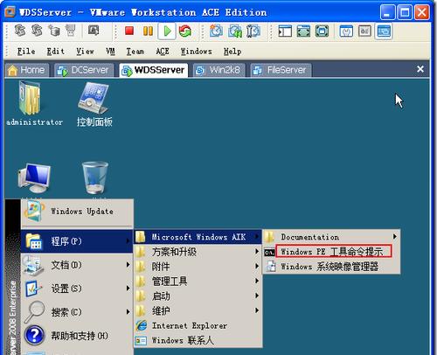Image resolution: width=437 pixels, height=355 pixels.
Task: Expand the 管理工具 Administrative Tools submenu
Action: (198, 282)
